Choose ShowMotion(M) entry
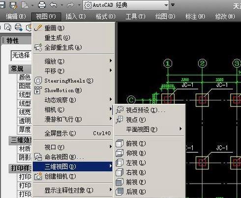 point(73,90)
